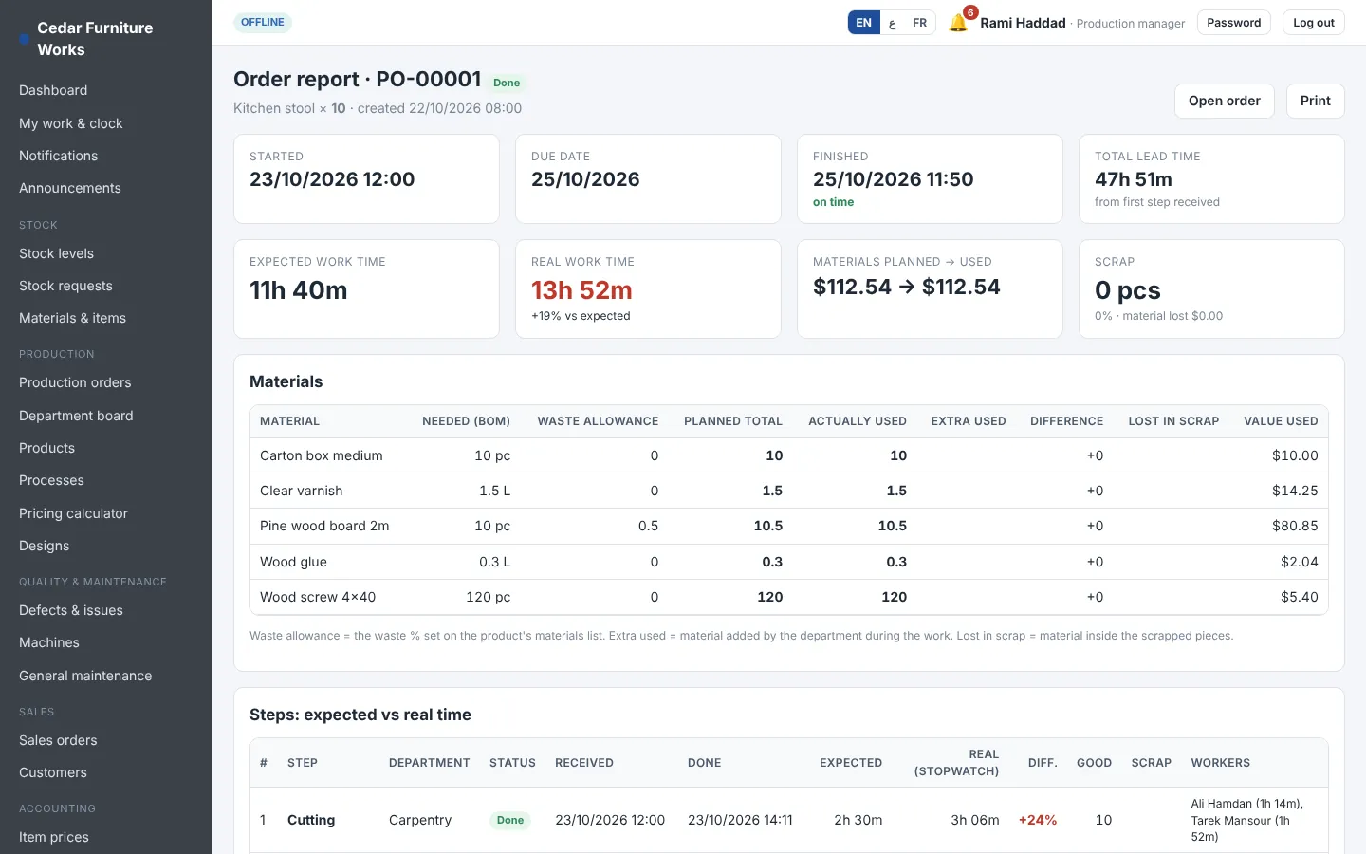Click the 0 pcs scrap value
The image size is (1366, 854).
click(x=1128, y=290)
